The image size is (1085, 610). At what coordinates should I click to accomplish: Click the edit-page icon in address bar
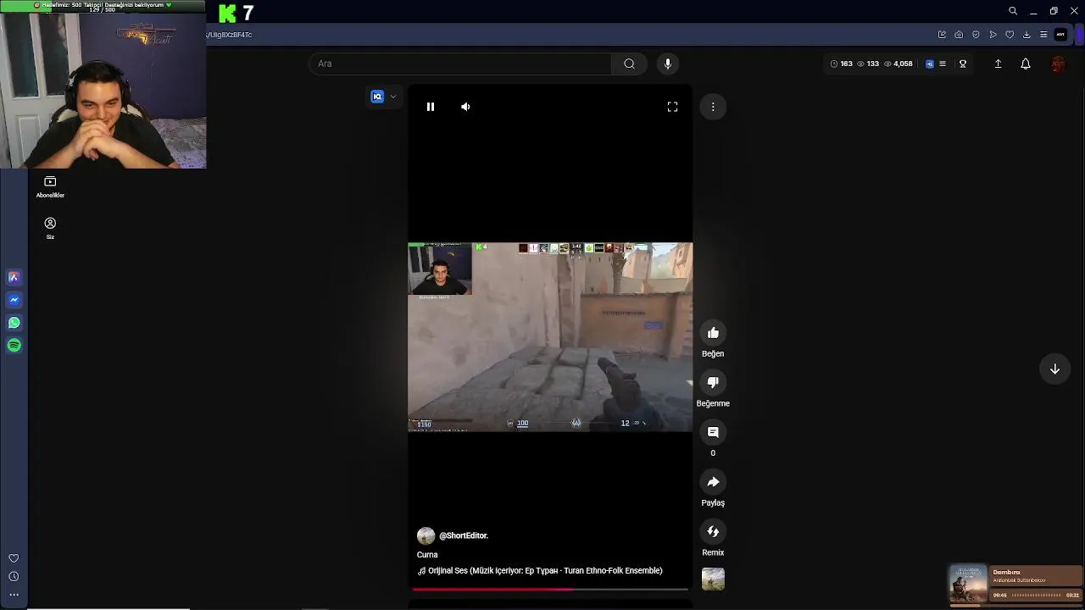click(942, 35)
